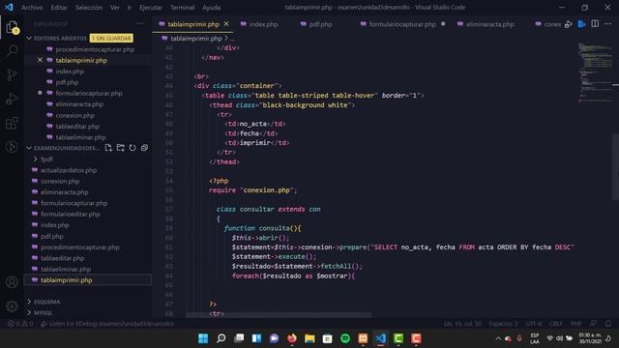Open the Extensions view
This screenshot has height=348, width=619.
tap(13, 123)
